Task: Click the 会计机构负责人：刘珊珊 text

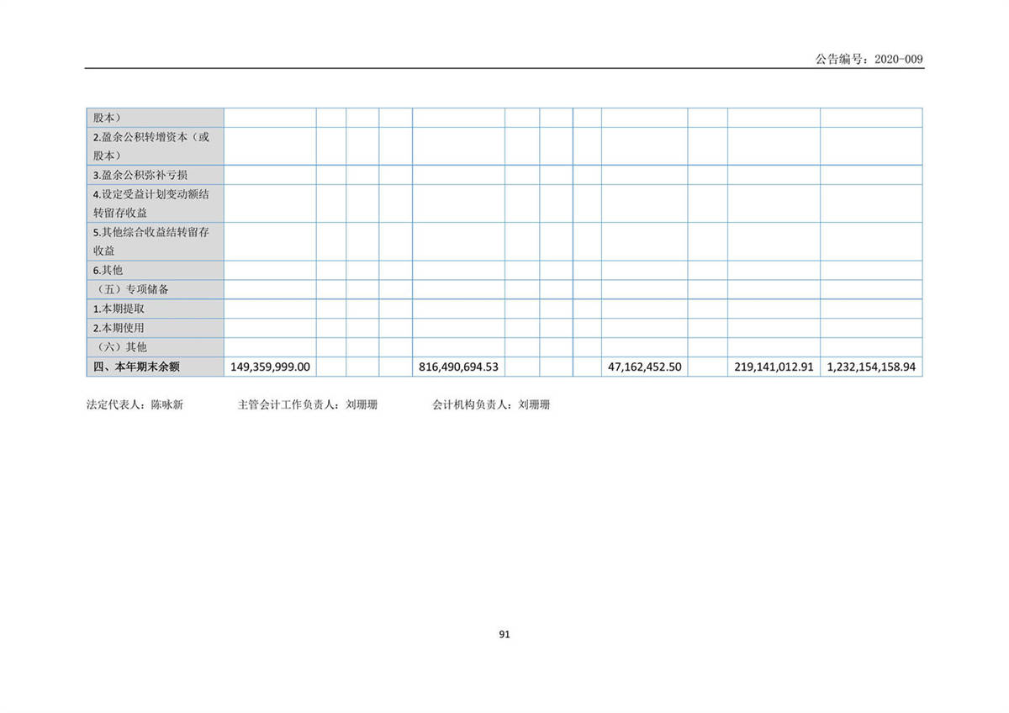Action: tap(491, 404)
